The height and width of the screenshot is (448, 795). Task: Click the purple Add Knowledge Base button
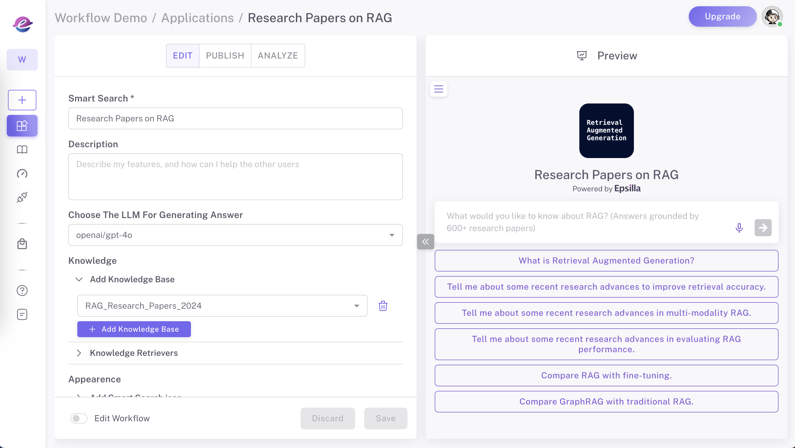(134, 329)
